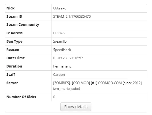Click the SteamID ban type value
Screen dimensions: 152x115
click(x=60, y=41)
